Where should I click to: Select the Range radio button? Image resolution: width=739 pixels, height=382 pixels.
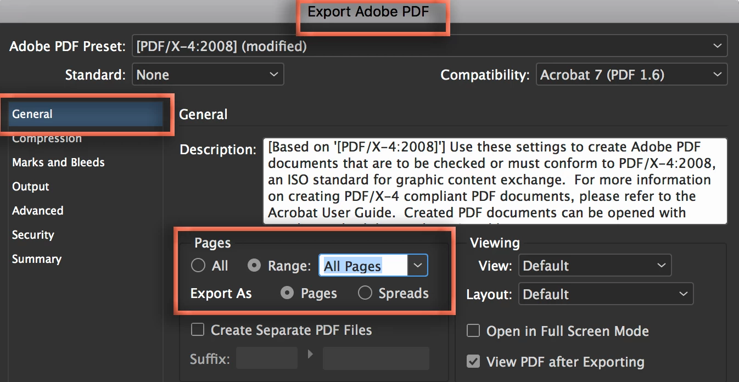254,266
